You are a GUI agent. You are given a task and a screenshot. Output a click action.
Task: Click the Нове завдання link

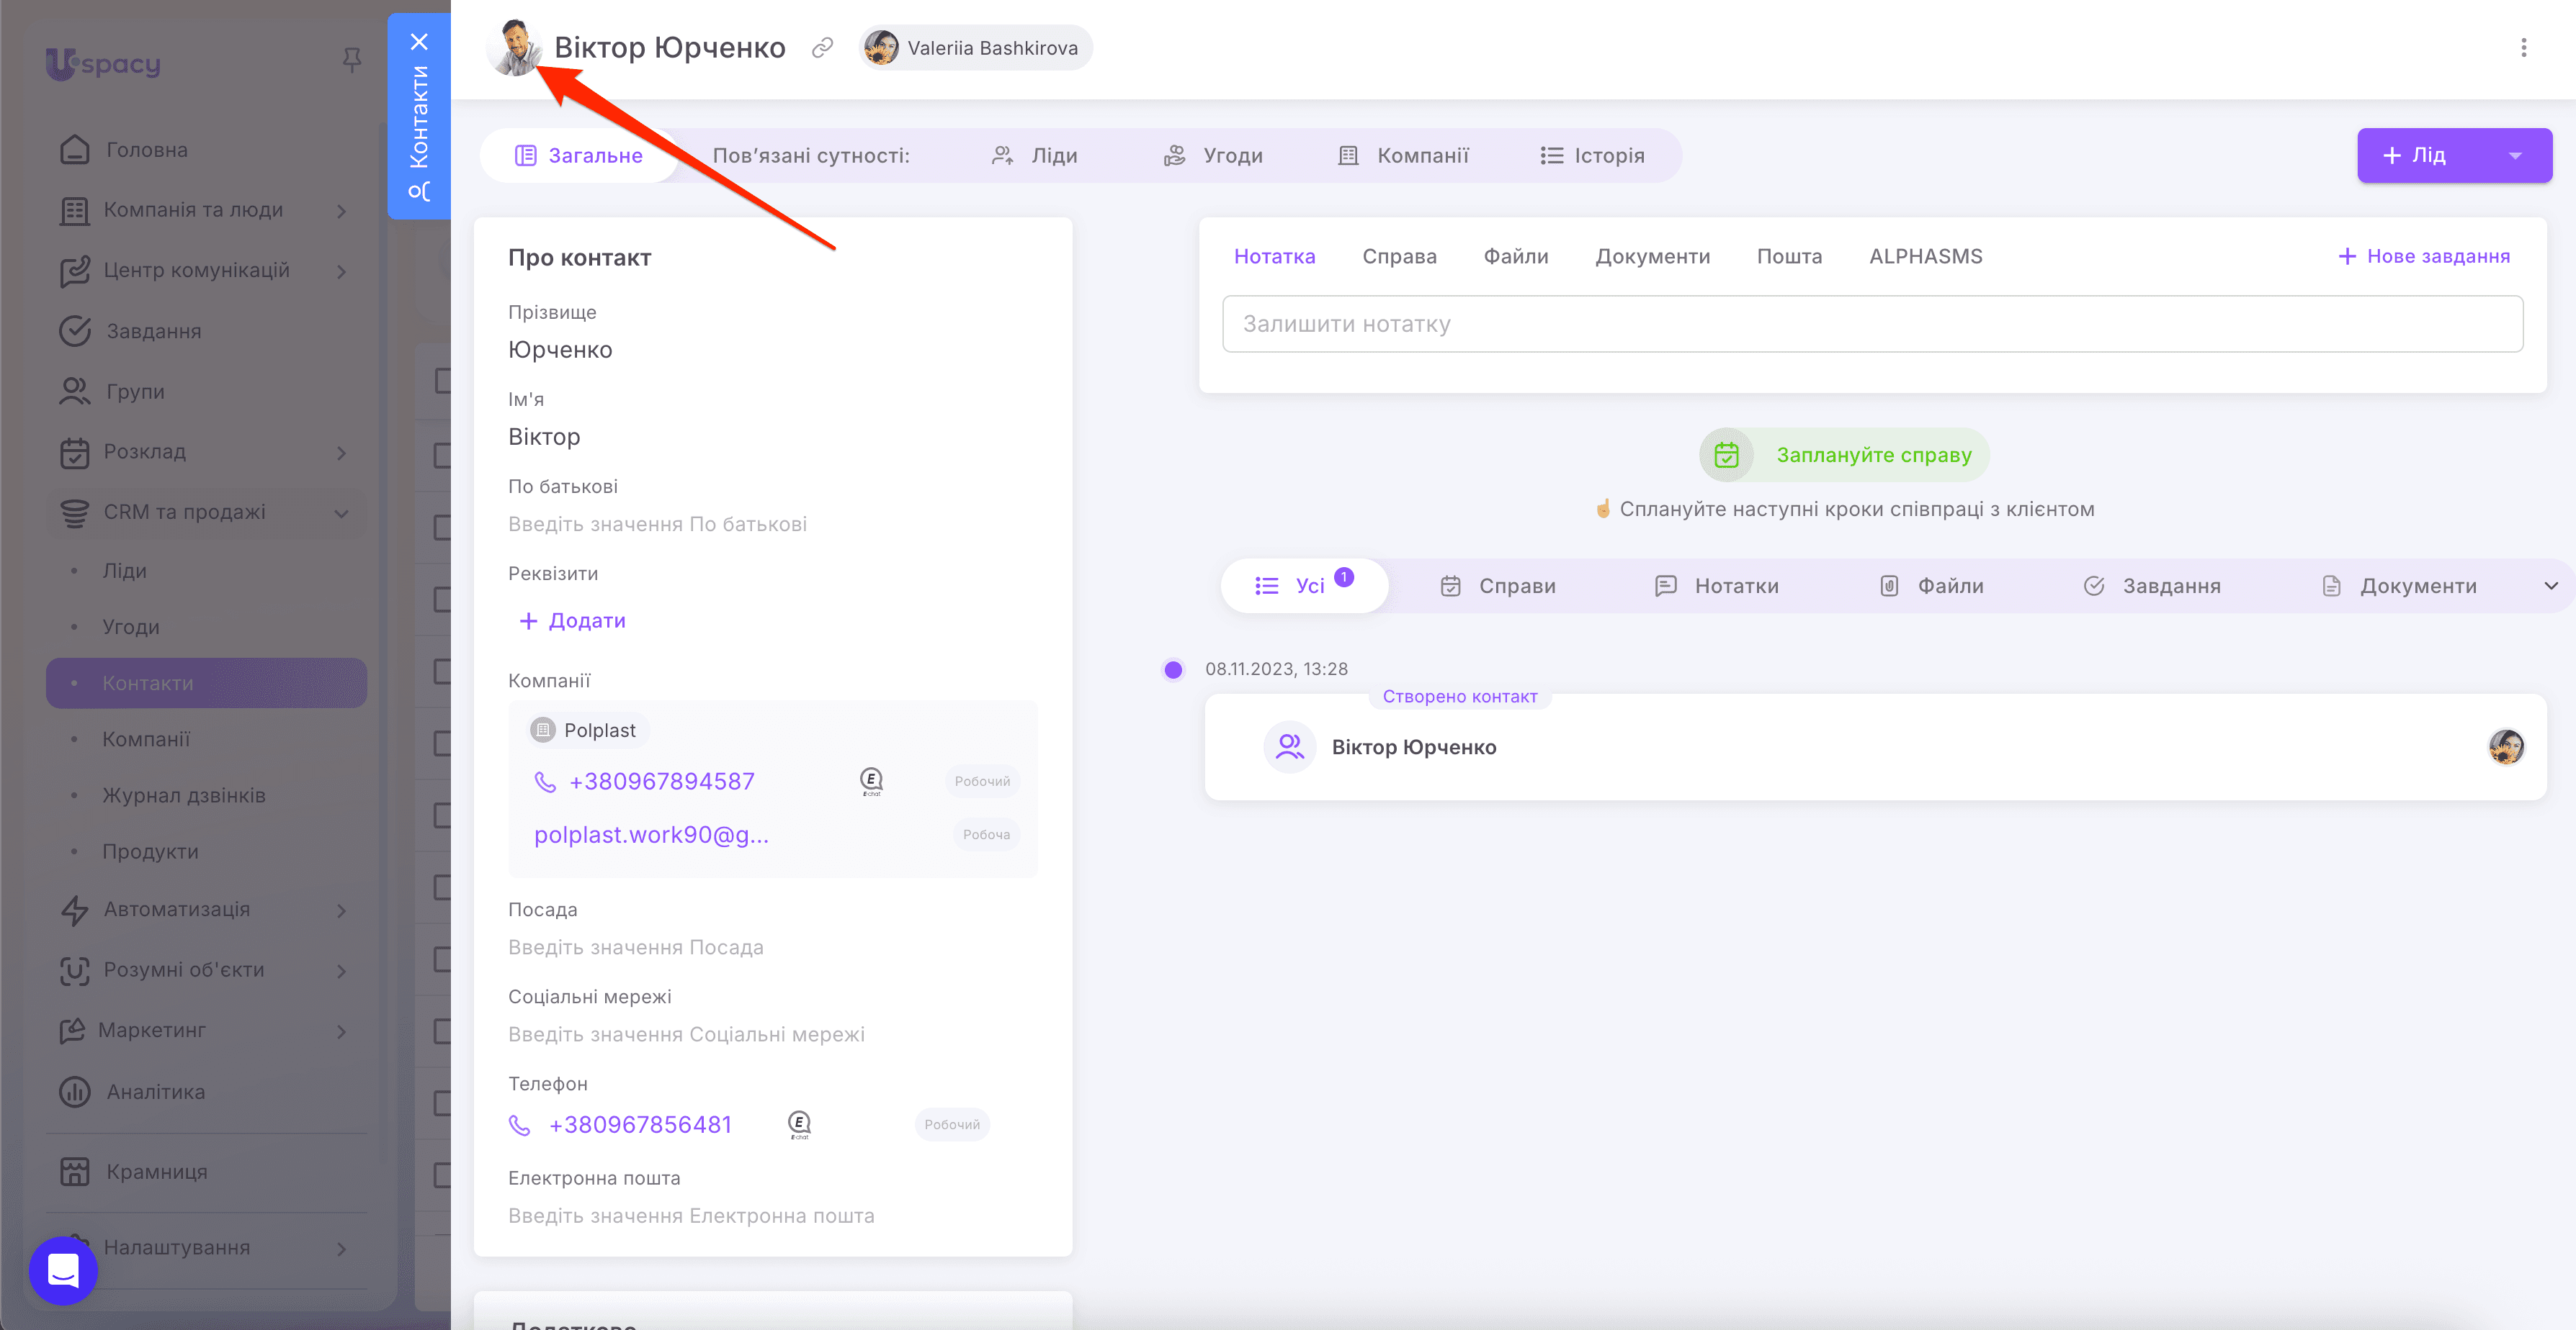pos(2423,257)
